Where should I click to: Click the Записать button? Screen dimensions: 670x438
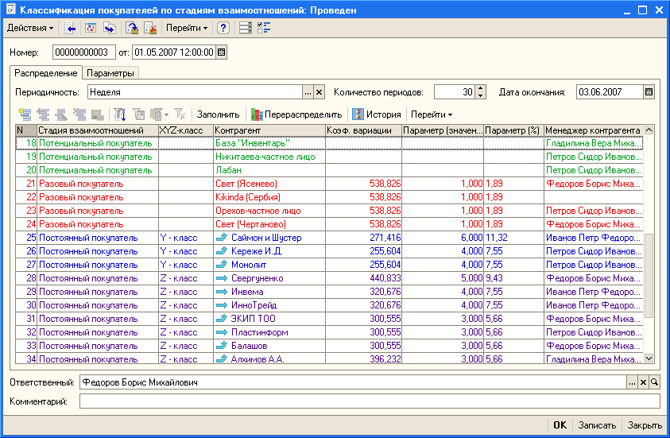(597, 425)
